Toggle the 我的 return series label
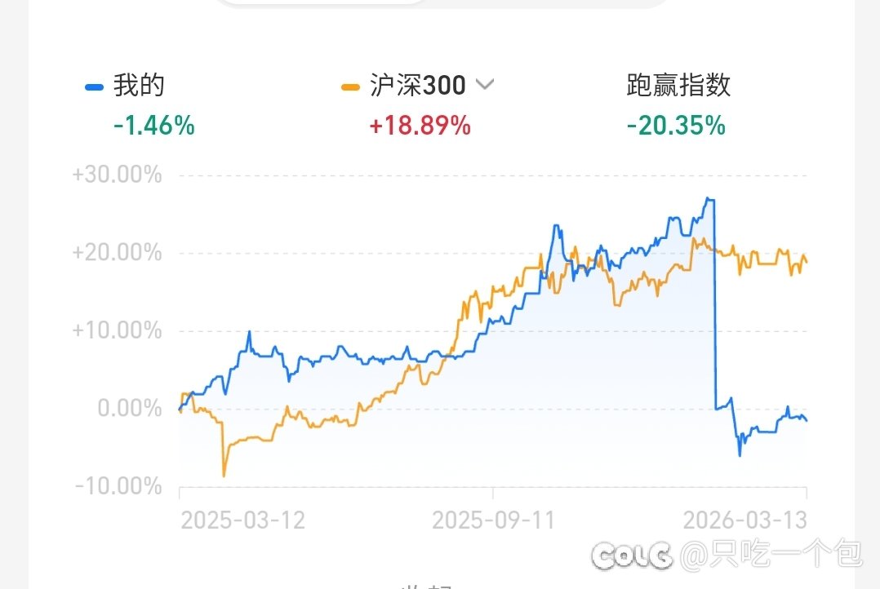Image resolution: width=880 pixels, height=589 pixels. [x=139, y=86]
